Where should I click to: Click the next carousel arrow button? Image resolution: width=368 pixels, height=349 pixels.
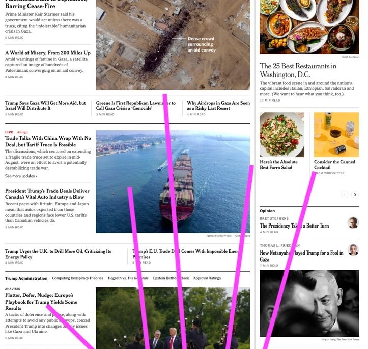355,194
